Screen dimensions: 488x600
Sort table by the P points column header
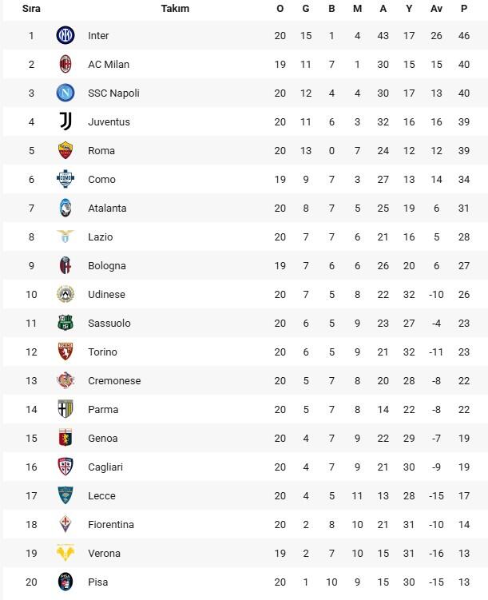point(464,9)
